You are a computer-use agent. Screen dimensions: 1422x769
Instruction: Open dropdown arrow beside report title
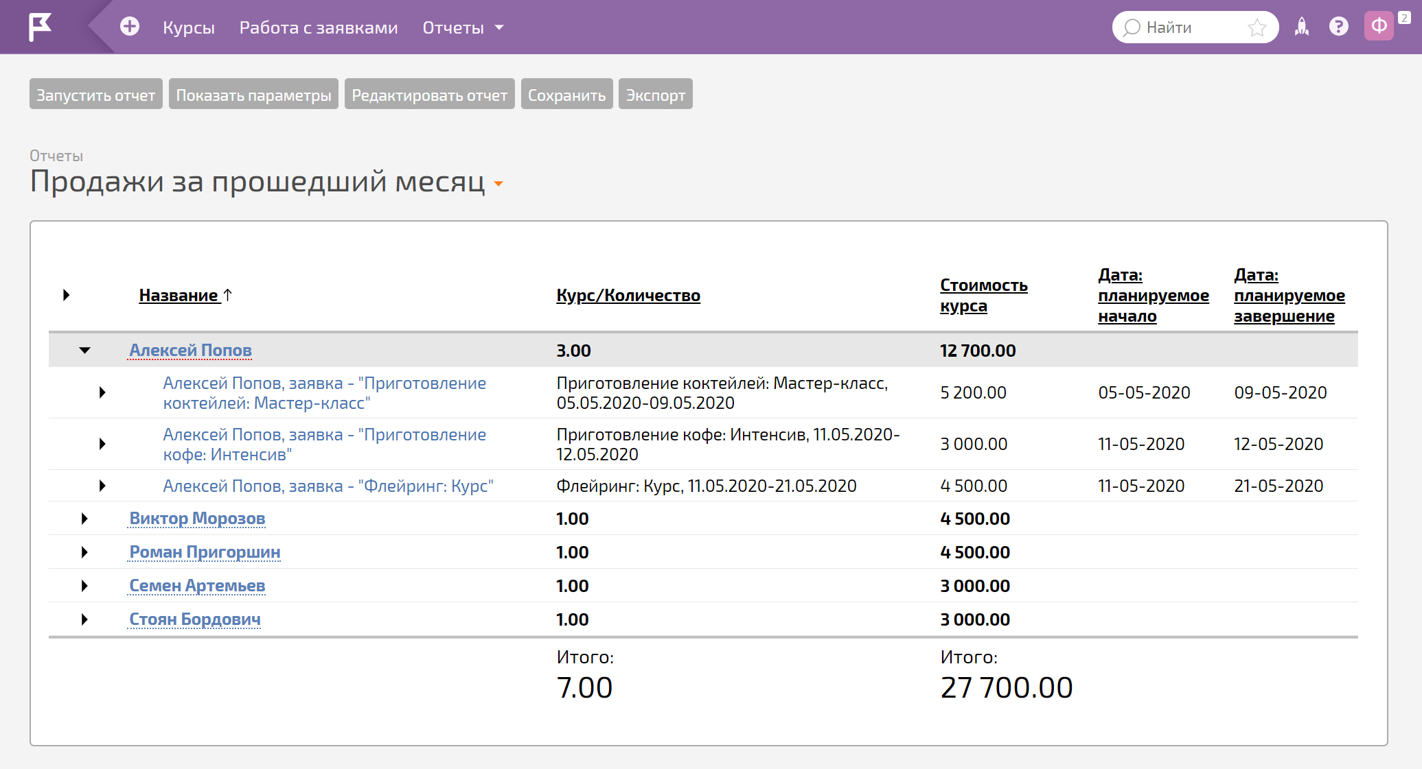tap(498, 184)
